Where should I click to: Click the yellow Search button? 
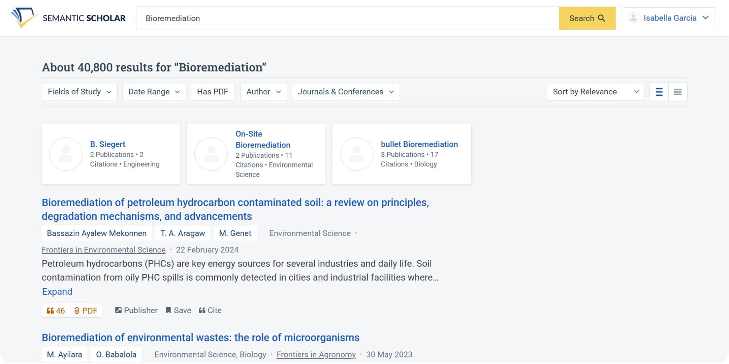point(587,18)
